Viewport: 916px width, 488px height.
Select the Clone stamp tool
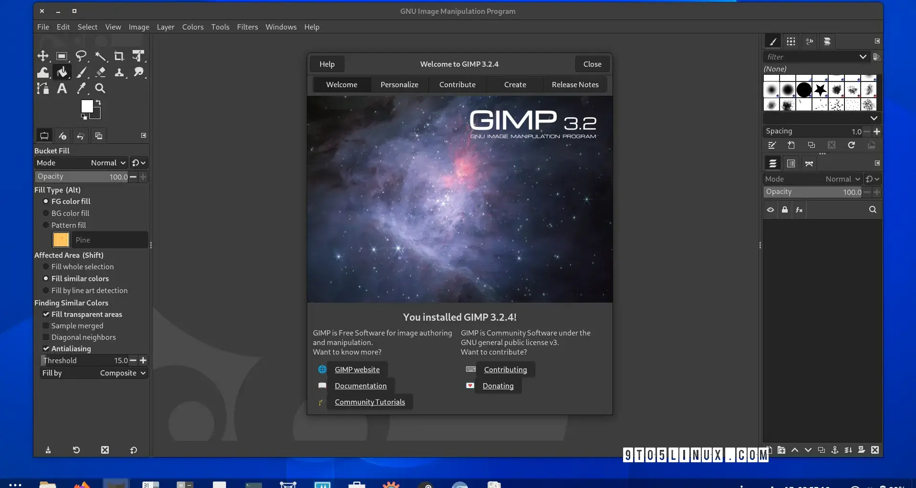click(119, 72)
